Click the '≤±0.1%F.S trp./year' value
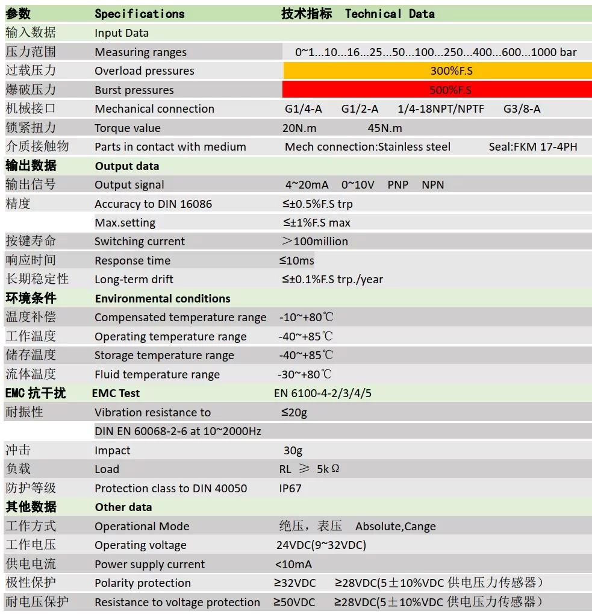This screenshot has height=614, width=592. (332, 280)
